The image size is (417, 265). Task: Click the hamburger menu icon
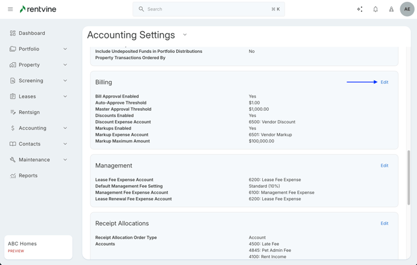pos(10,9)
